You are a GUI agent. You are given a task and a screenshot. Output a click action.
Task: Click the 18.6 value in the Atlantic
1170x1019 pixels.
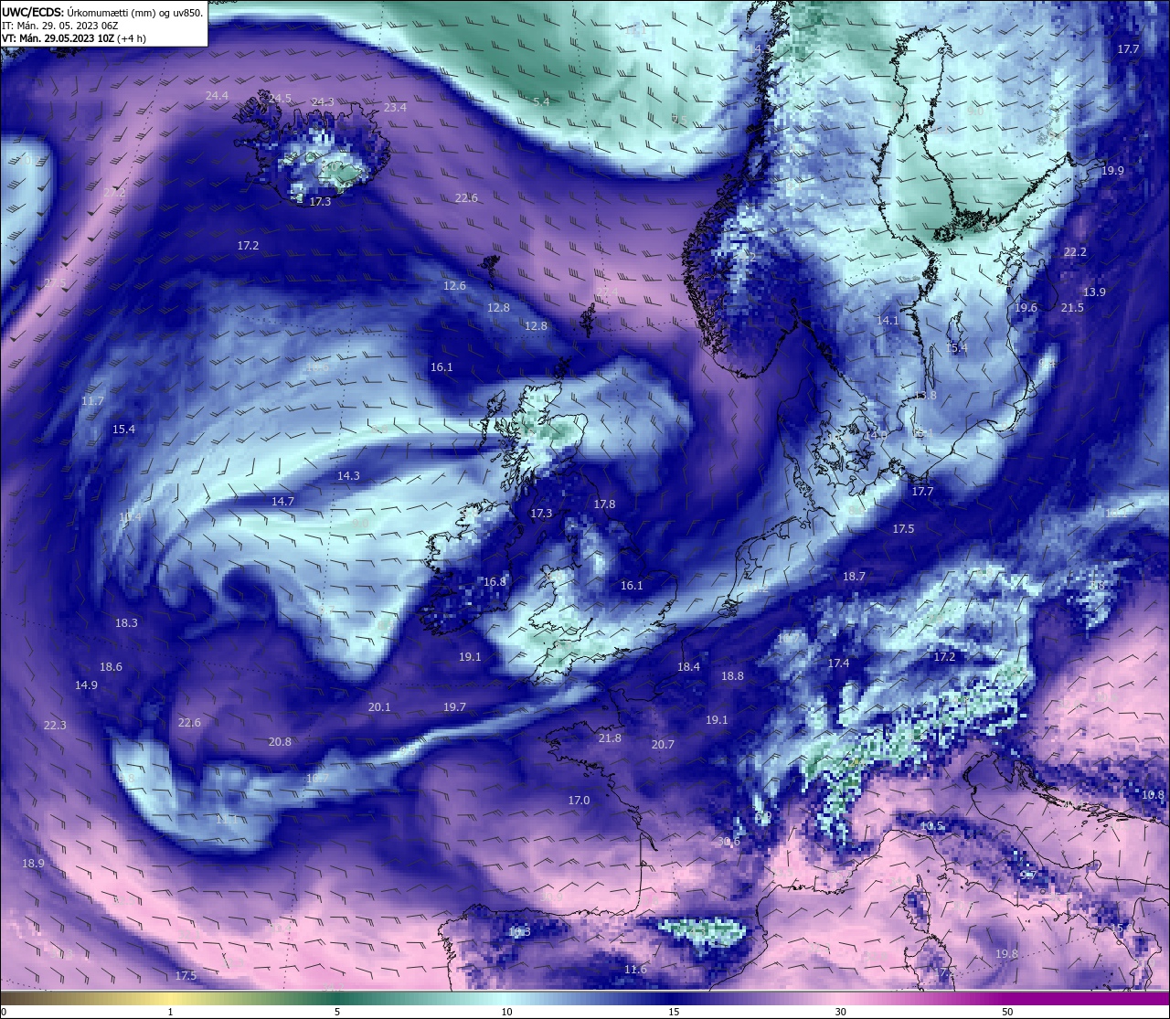click(x=111, y=667)
